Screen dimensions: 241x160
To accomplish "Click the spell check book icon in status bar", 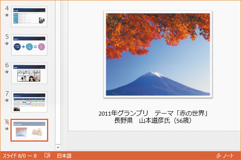I will point(47,156).
